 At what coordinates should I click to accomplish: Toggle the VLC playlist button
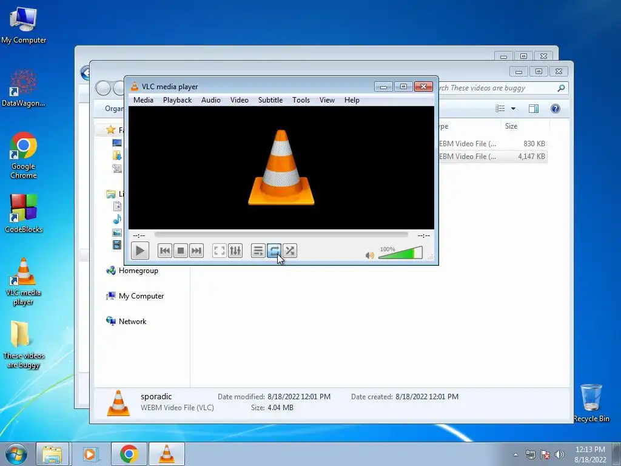click(x=258, y=251)
